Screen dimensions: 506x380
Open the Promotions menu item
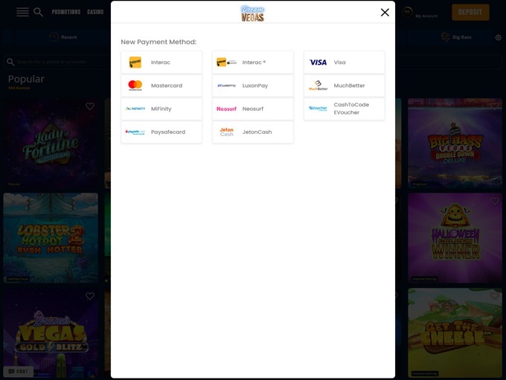pos(65,12)
